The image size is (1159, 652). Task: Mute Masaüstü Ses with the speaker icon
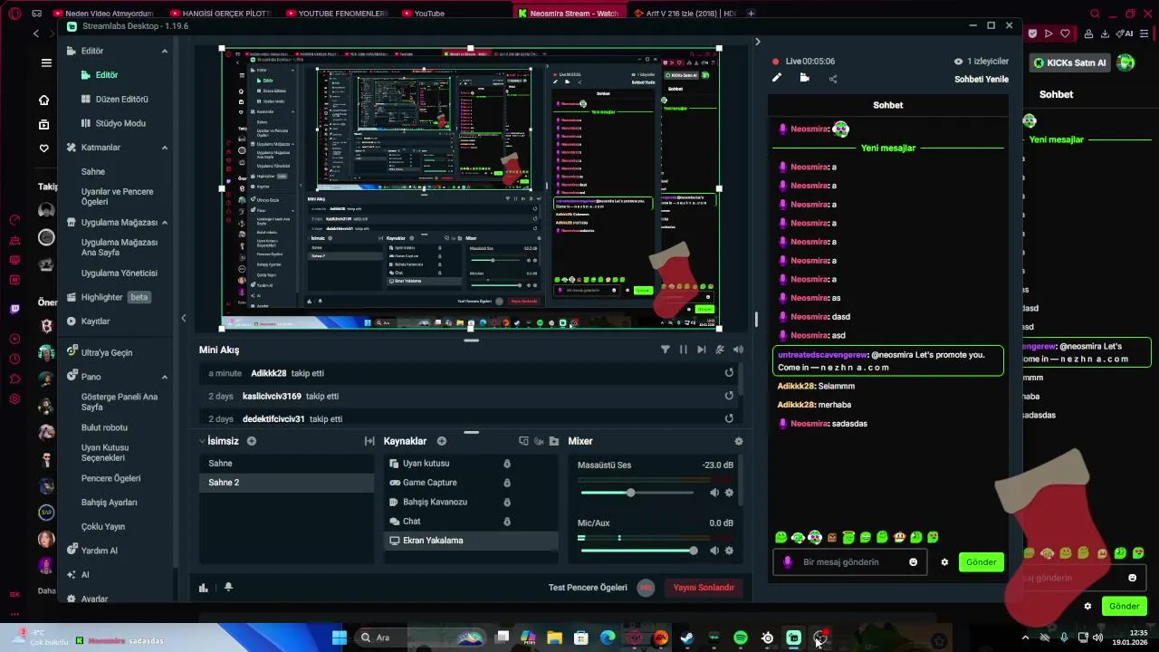(714, 493)
